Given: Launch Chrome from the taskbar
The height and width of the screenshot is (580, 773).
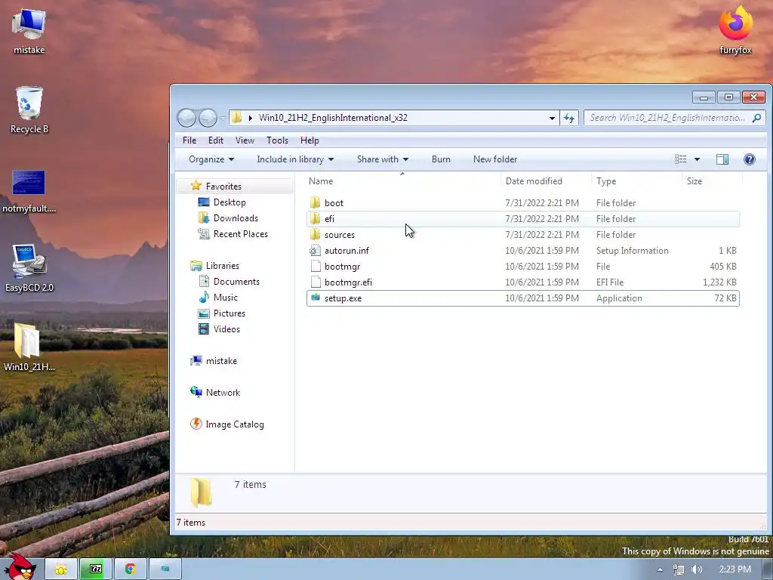Looking at the screenshot, I should (x=130, y=569).
